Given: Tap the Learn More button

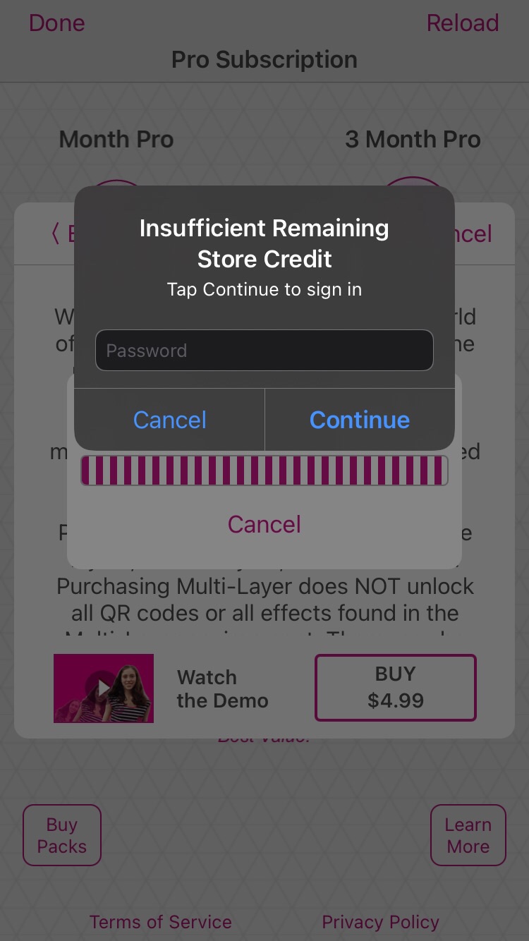Looking at the screenshot, I should click(468, 835).
